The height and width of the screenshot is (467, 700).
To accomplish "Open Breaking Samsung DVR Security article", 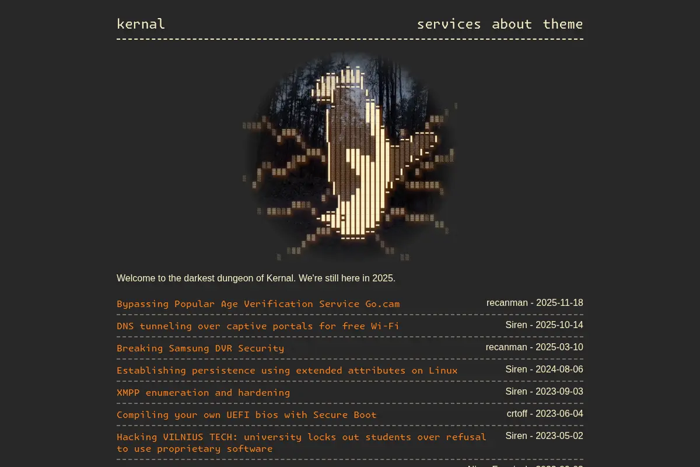I will click(200, 348).
